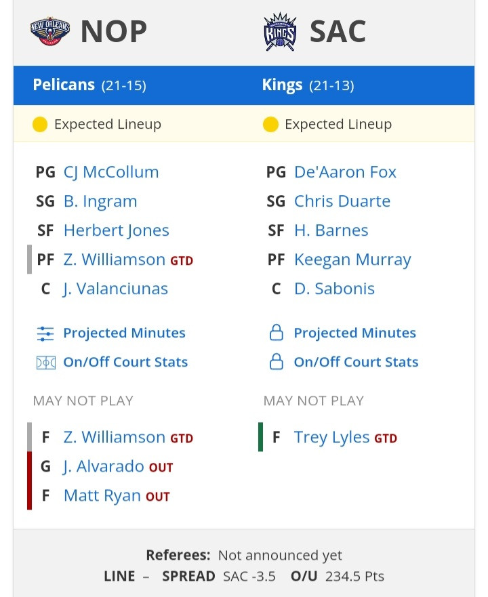Select Matt Ryan in May Not Play

102,495
